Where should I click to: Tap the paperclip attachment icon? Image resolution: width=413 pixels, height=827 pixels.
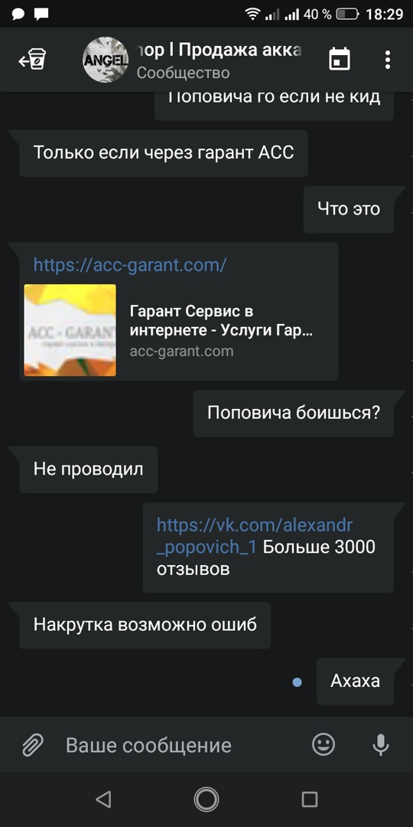tap(32, 745)
